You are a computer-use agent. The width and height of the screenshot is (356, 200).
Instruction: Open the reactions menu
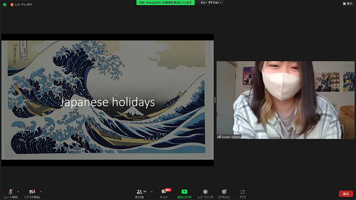click(x=224, y=194)
